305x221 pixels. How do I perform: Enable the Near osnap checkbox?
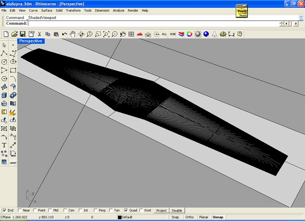point(19,210)
